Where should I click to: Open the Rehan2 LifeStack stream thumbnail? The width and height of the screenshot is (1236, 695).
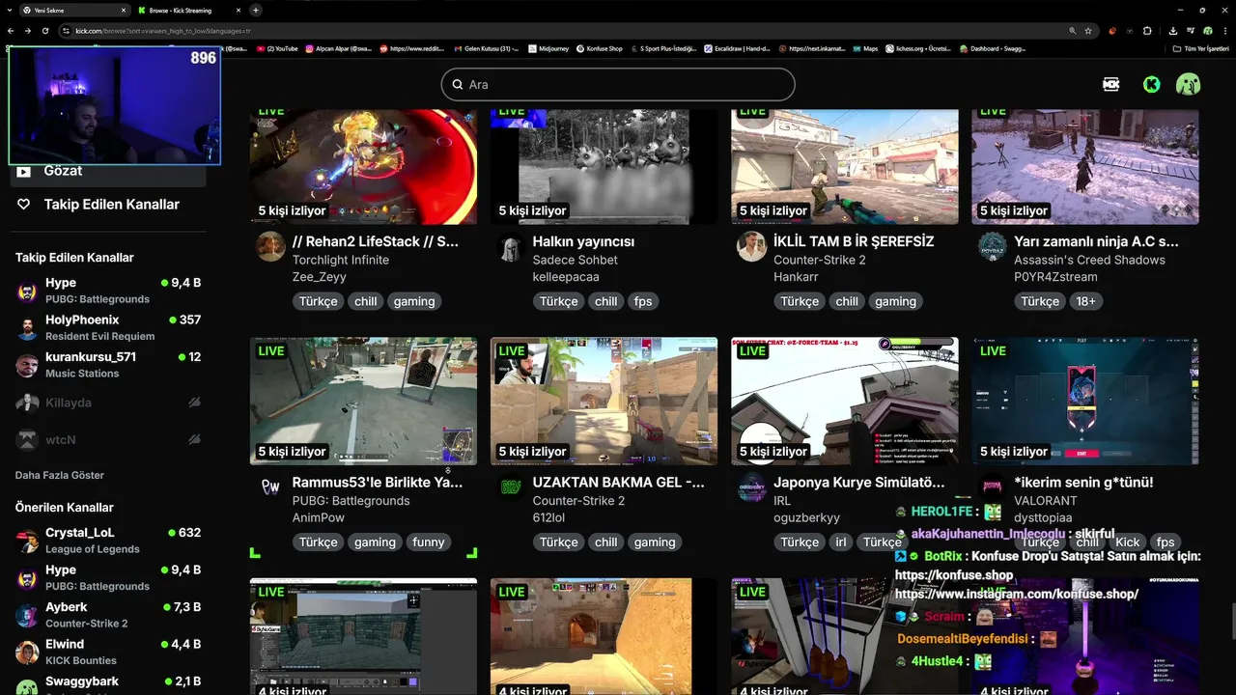point(363,166)
